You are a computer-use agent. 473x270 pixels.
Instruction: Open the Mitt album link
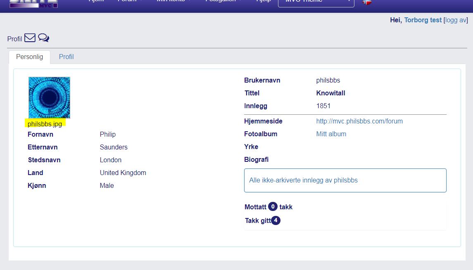(331, 134)
